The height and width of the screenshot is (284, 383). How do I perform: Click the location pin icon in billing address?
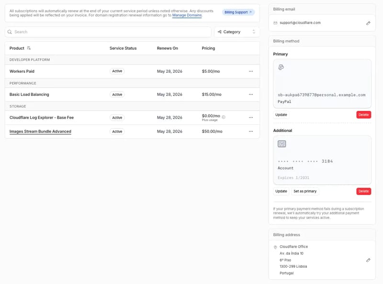point(275,247)
